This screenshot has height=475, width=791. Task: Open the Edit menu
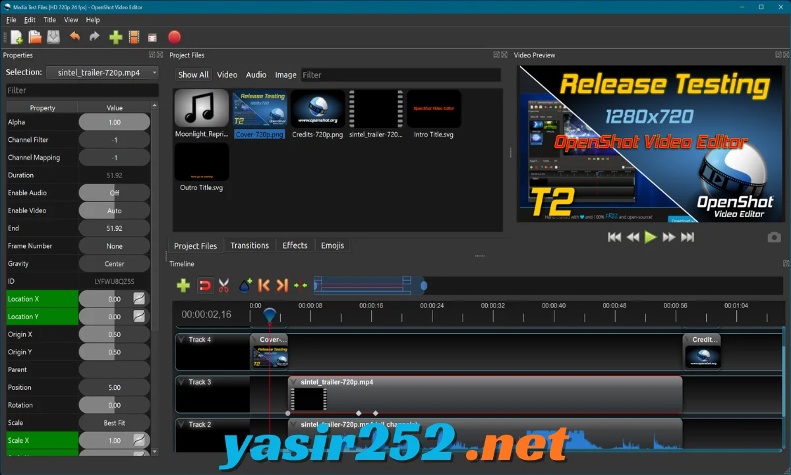pyautogui.click(x=30, y=20)
